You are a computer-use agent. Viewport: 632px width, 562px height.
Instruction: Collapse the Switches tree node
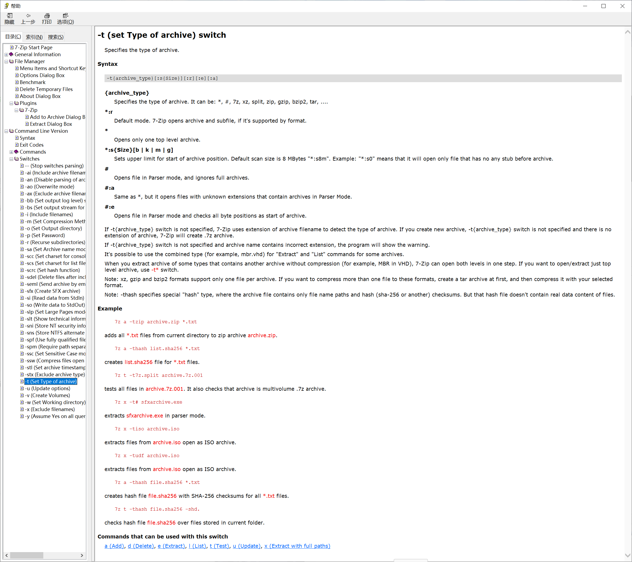coord(11,159)
